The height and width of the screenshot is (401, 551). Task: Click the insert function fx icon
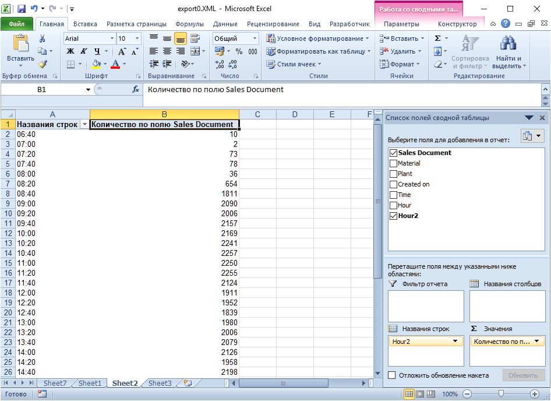click(x=136, y=89)
